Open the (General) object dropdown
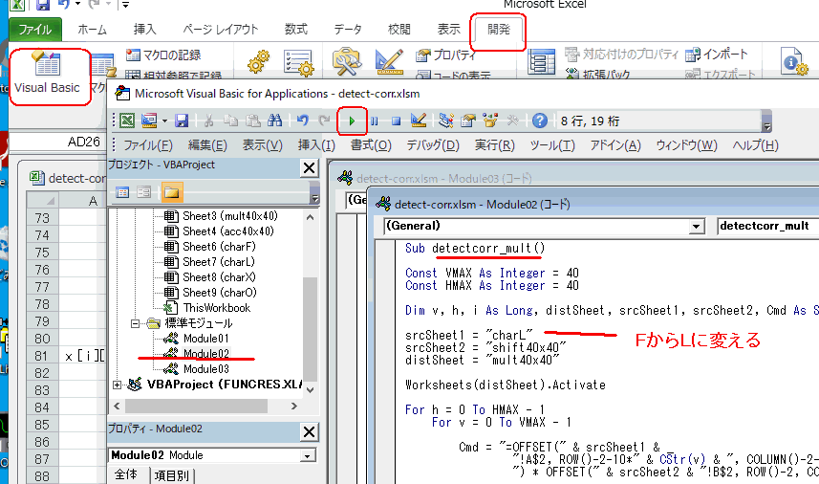 696,227
